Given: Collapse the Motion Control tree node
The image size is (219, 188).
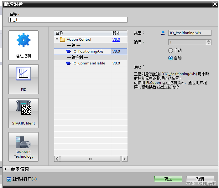Looking at the screenshot, I should (57, 39).
